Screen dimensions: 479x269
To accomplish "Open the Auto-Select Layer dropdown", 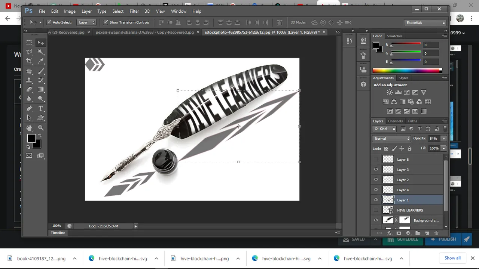I will [86, 22].
